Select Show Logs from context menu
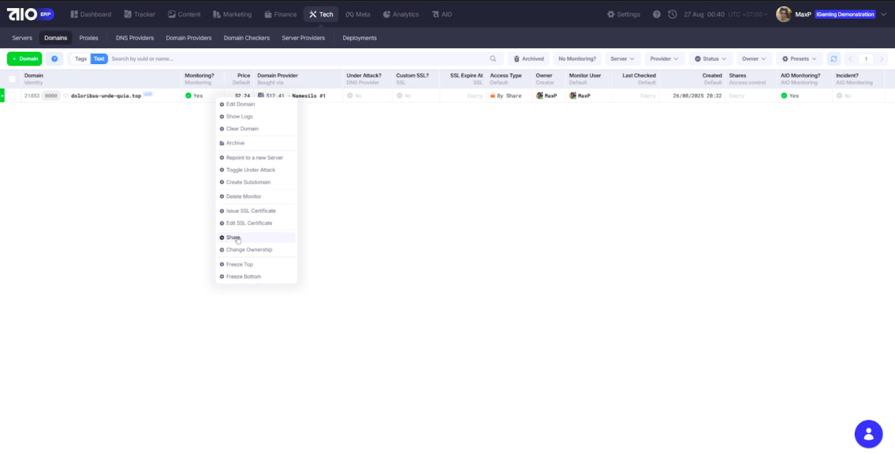Viewport: 895px width, 455px height. (256, 116)
